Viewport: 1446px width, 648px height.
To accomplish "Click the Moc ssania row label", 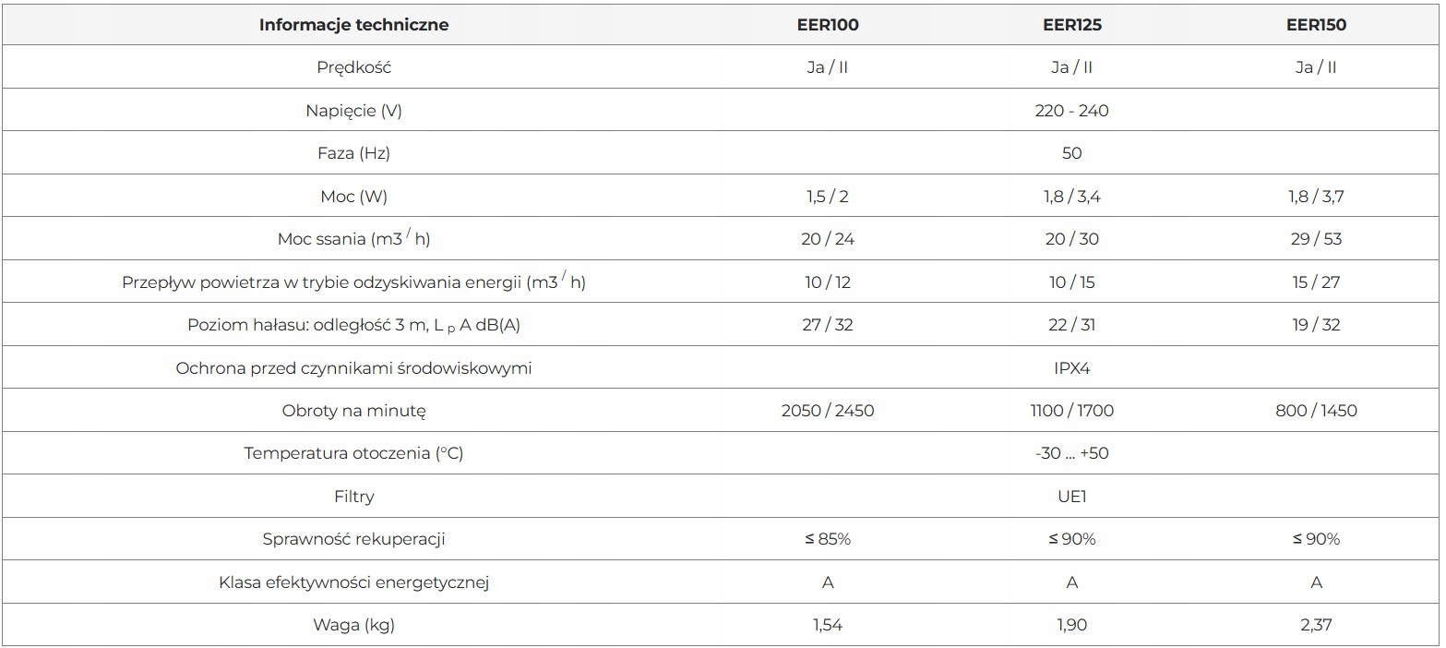I will click(x=353, y=239).
